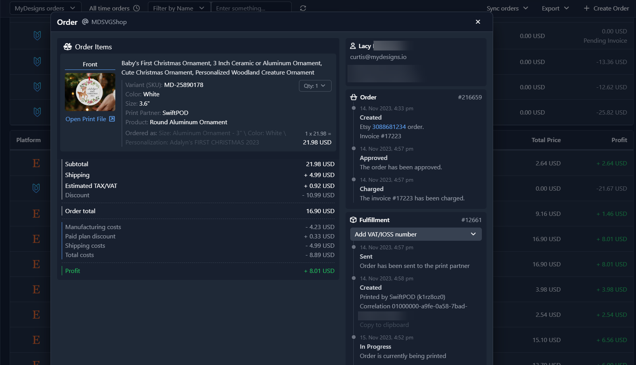
Task: Close the Order details dialog
Action: (478, 22)
